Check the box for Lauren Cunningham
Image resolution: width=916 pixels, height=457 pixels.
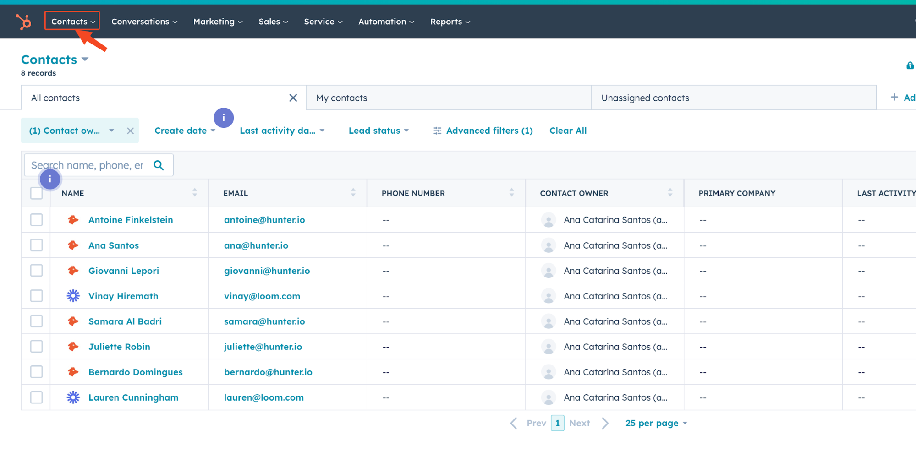coord(36,397)
